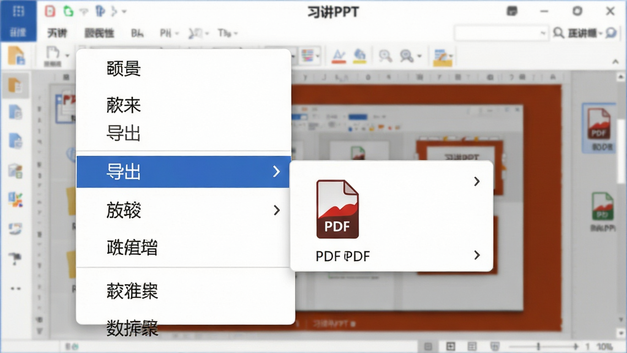
Task: Click the first magnifier zoom icon
Action: pos(385,56)
